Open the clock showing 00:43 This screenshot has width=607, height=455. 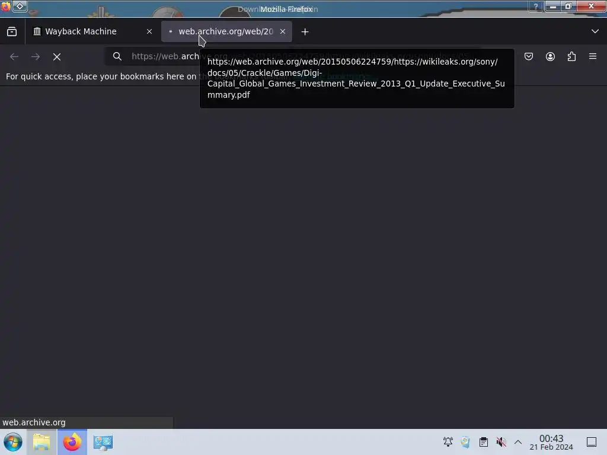[x=551, y=442]
